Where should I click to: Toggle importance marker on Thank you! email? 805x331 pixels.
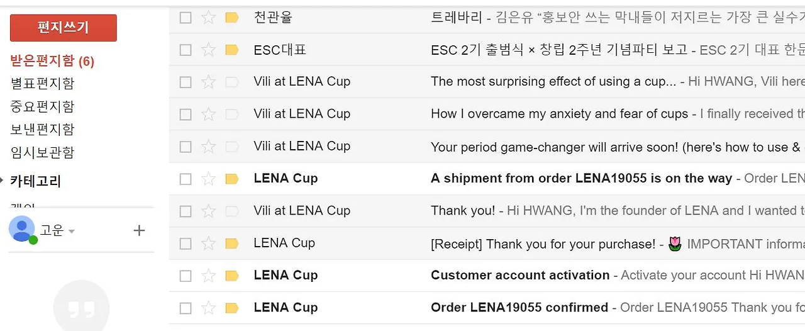point(231,211)
